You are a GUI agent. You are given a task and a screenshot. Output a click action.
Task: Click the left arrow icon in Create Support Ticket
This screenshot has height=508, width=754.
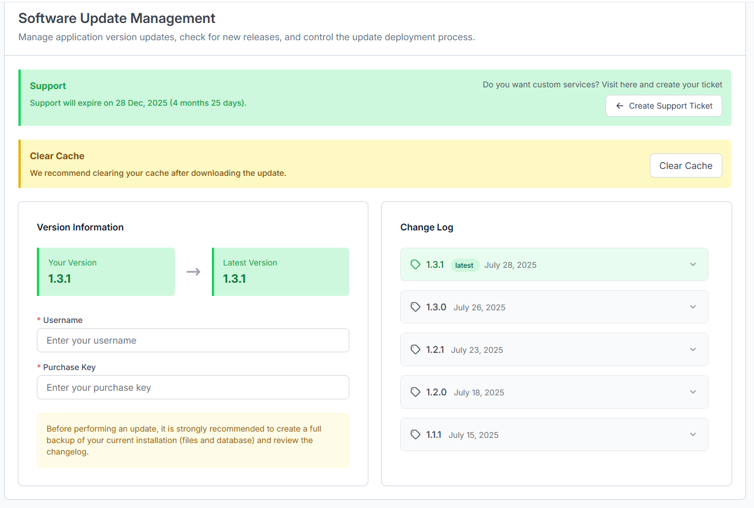click(x=620, y=106)
